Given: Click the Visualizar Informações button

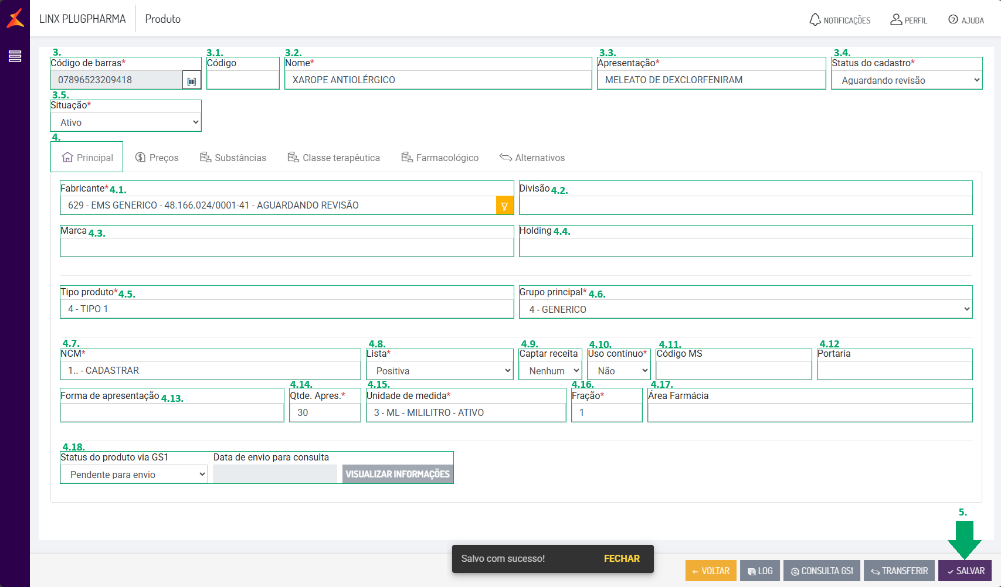Looking at the screenshot, I should (x=398, y=474).
